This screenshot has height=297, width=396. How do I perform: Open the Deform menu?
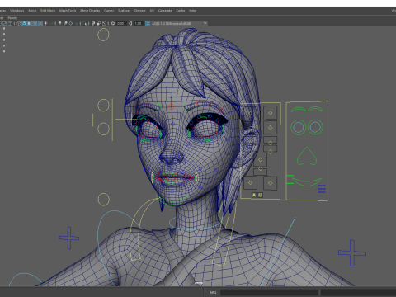click(139, 11)
